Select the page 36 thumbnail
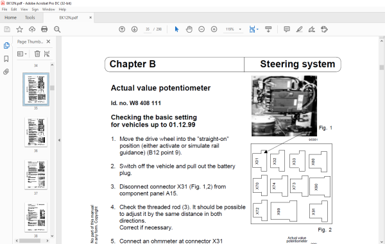 coord(36,133)
